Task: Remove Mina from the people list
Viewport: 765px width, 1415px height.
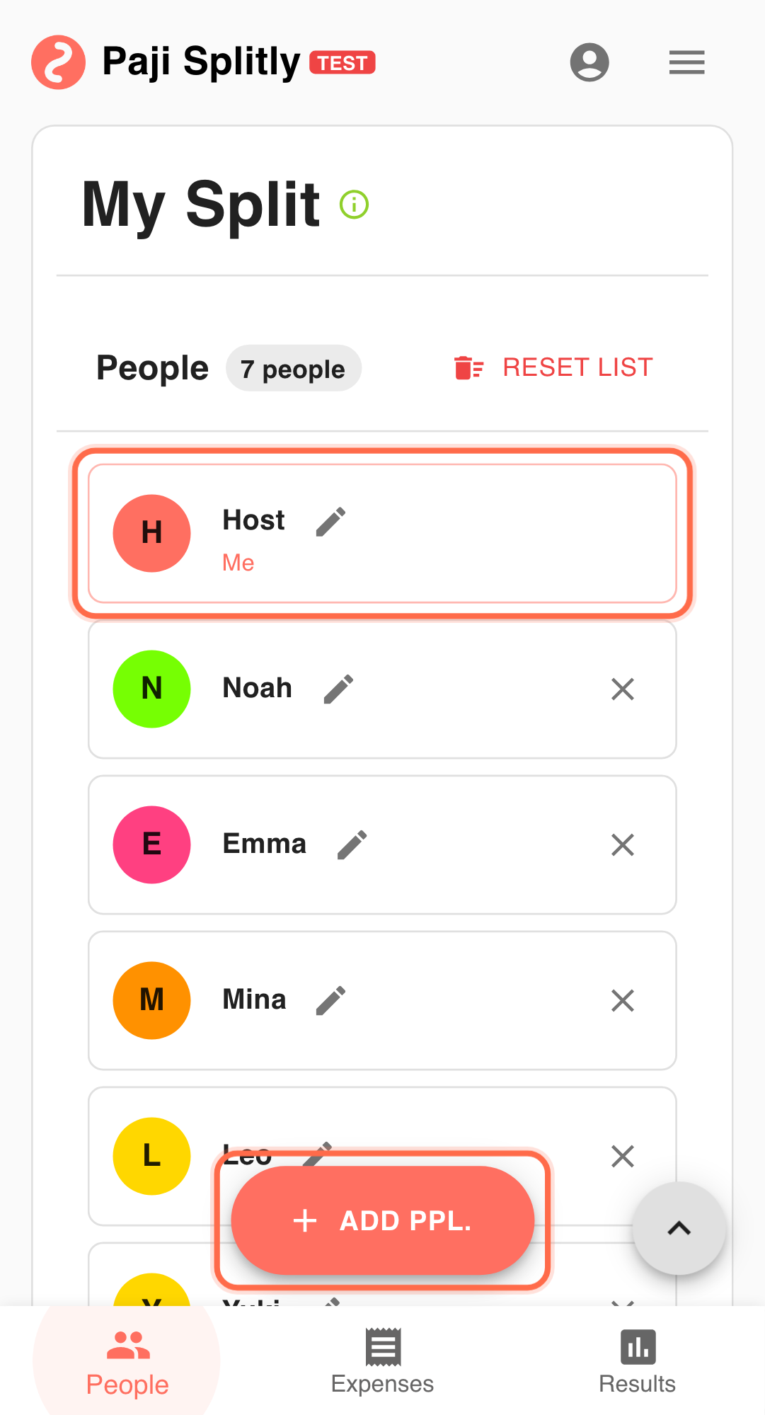Action: coord(622,1000)
